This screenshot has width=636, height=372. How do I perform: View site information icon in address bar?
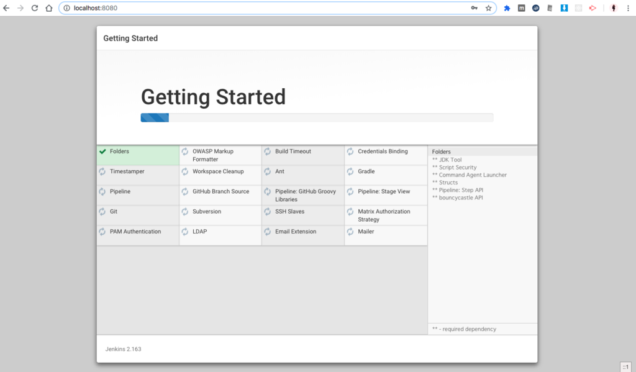(x=67, y=8)
